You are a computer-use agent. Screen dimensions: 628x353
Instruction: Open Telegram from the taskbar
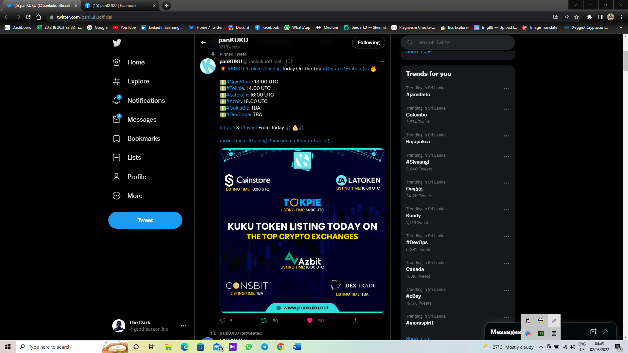(x=265, y=347)
